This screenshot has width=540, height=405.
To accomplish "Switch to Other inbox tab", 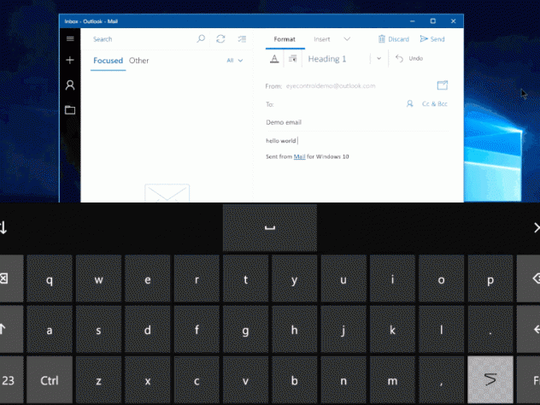I will pos(138,61).
